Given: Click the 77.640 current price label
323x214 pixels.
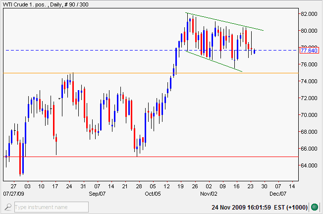Looking at the screenshot, I should (x=309, y=50).
